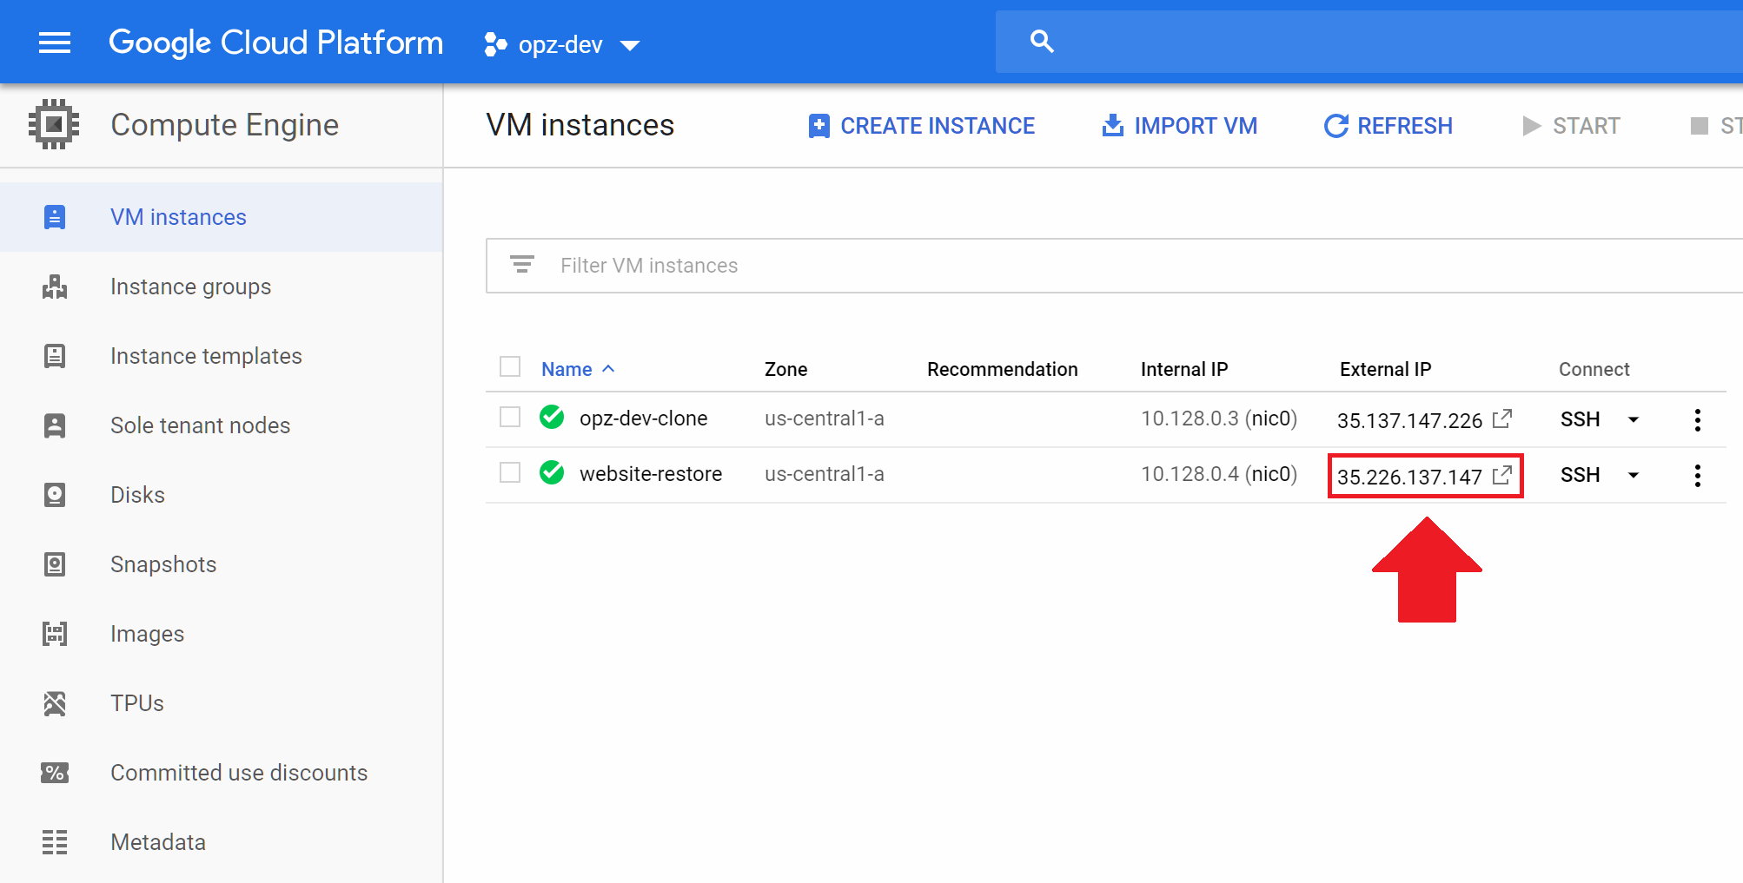
Task: Open more actions menu for website-restore
Action: pos(1697,476)
